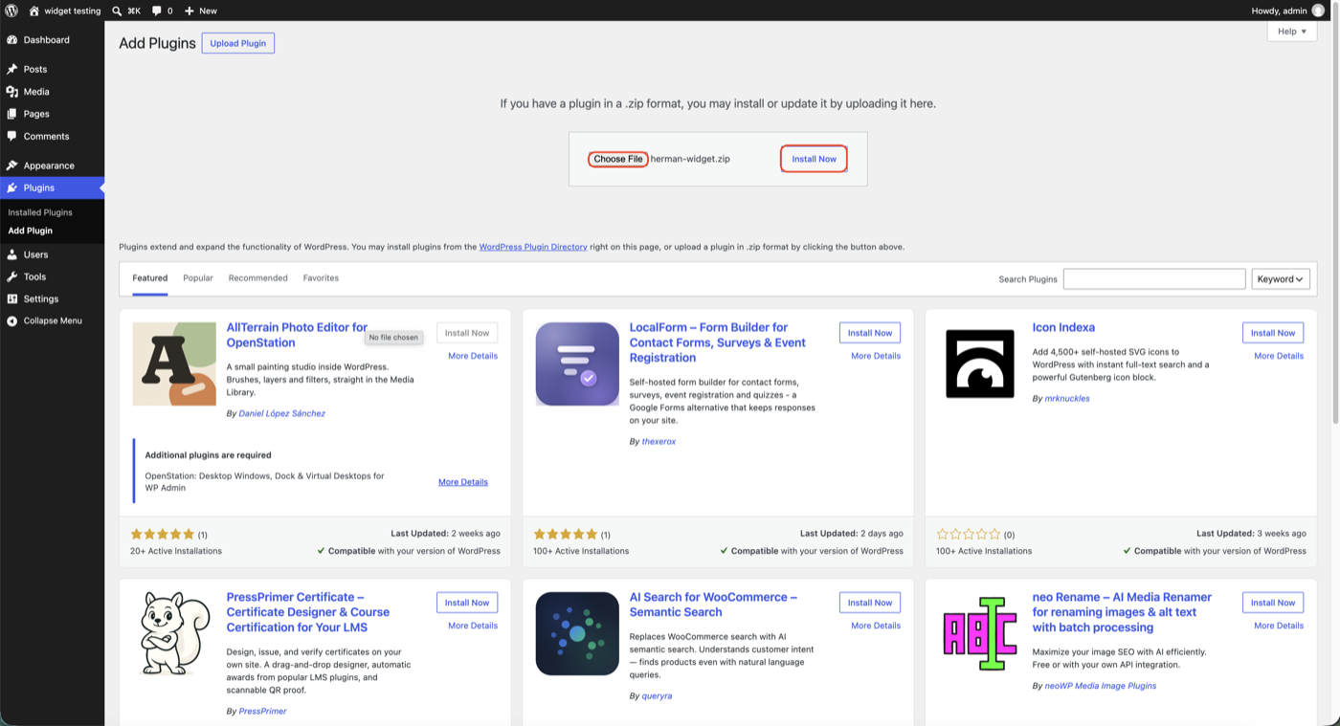Open More Details for OpenStation requirement
The image size is (1340, 726).
pos(463,482)
